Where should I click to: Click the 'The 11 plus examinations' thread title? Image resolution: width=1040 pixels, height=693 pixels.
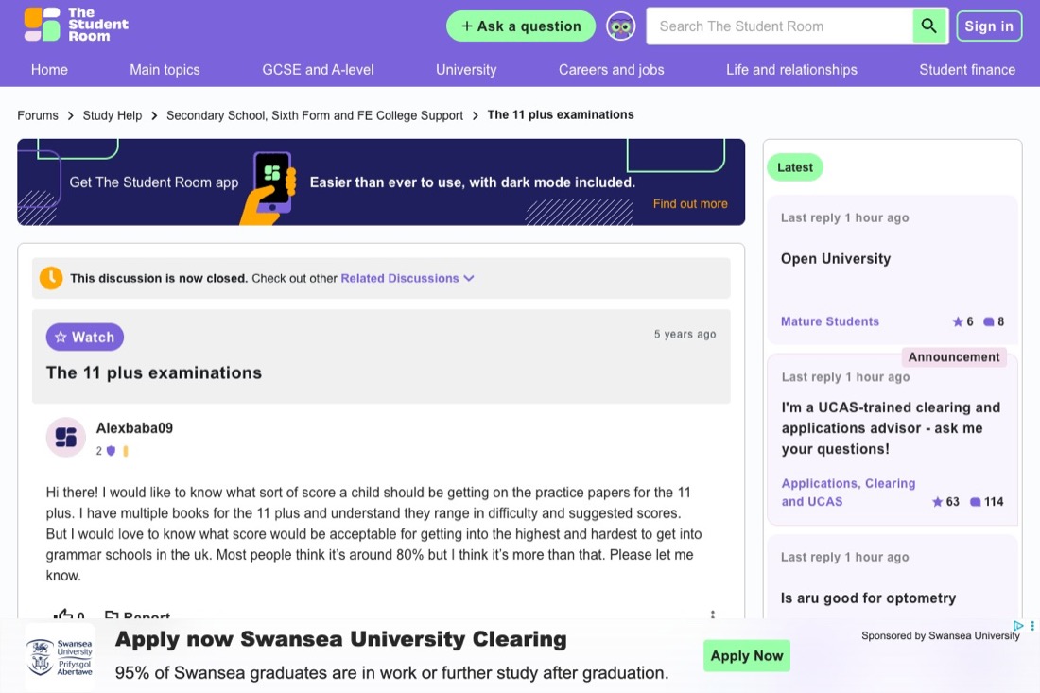pos(154,372)
